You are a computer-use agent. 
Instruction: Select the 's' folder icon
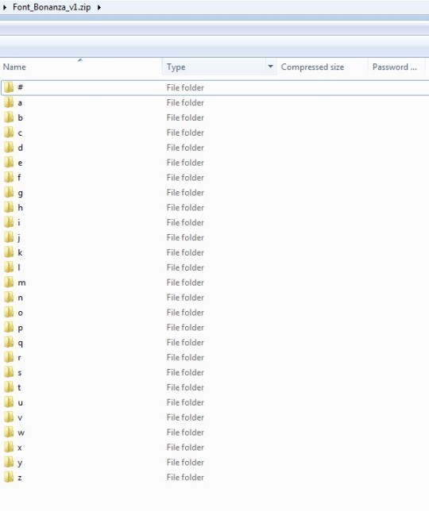click(x=9, y=372)
